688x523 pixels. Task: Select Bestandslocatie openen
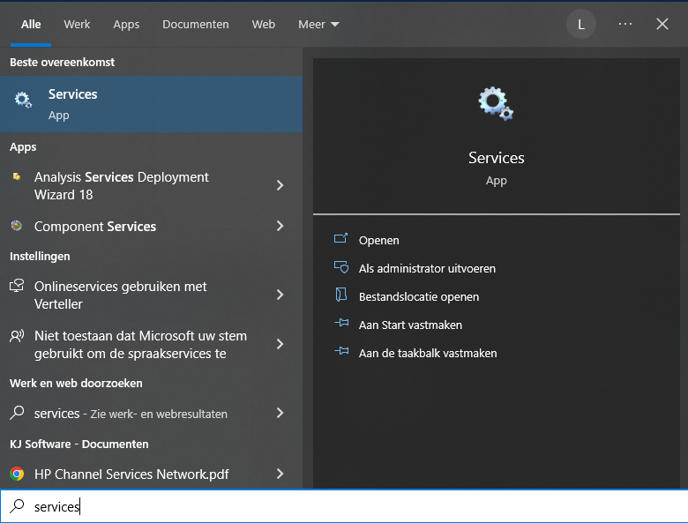click(418, 296)
